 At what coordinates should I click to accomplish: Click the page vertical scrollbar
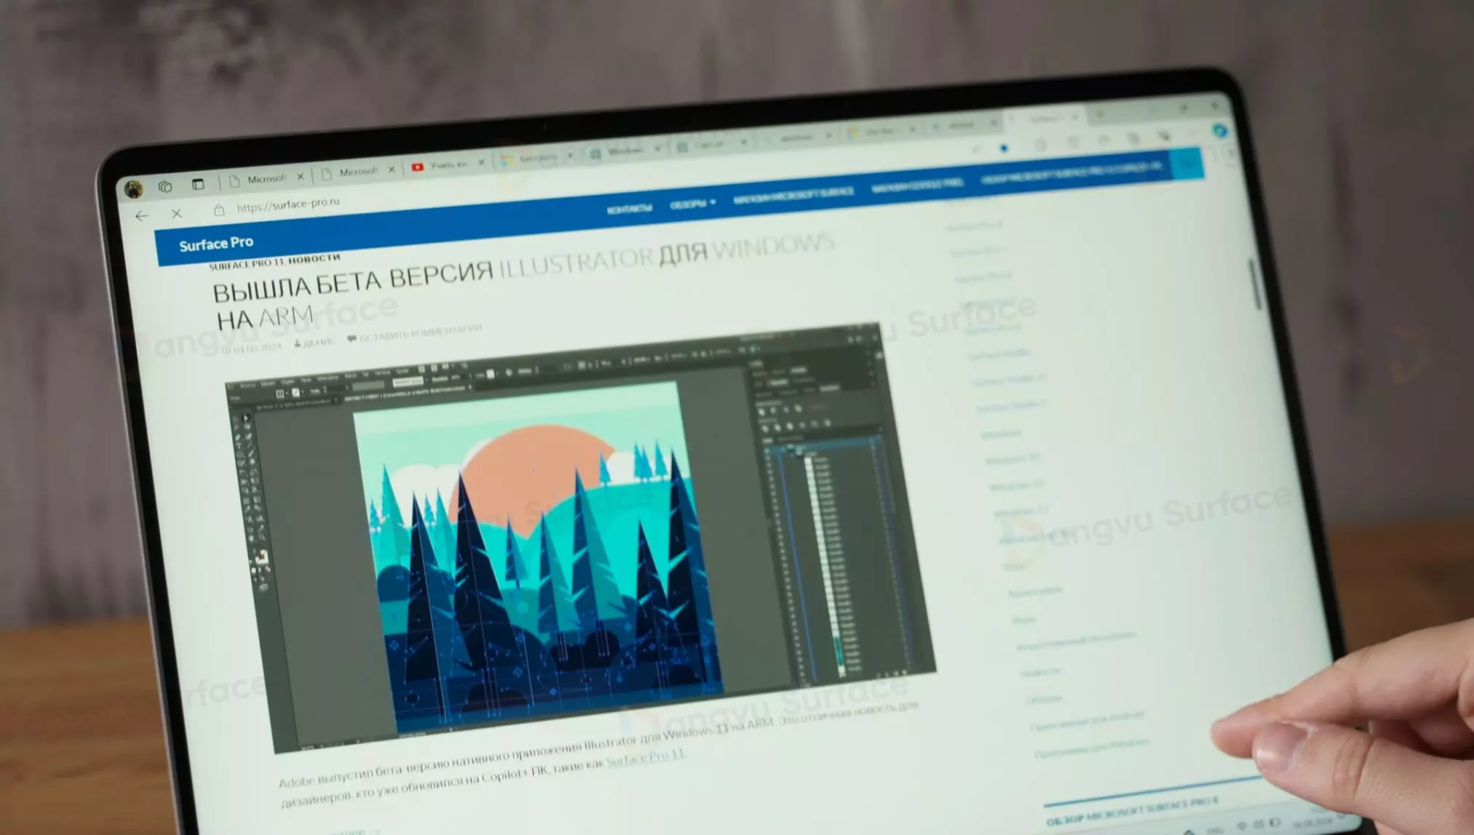click(1254, 284)
